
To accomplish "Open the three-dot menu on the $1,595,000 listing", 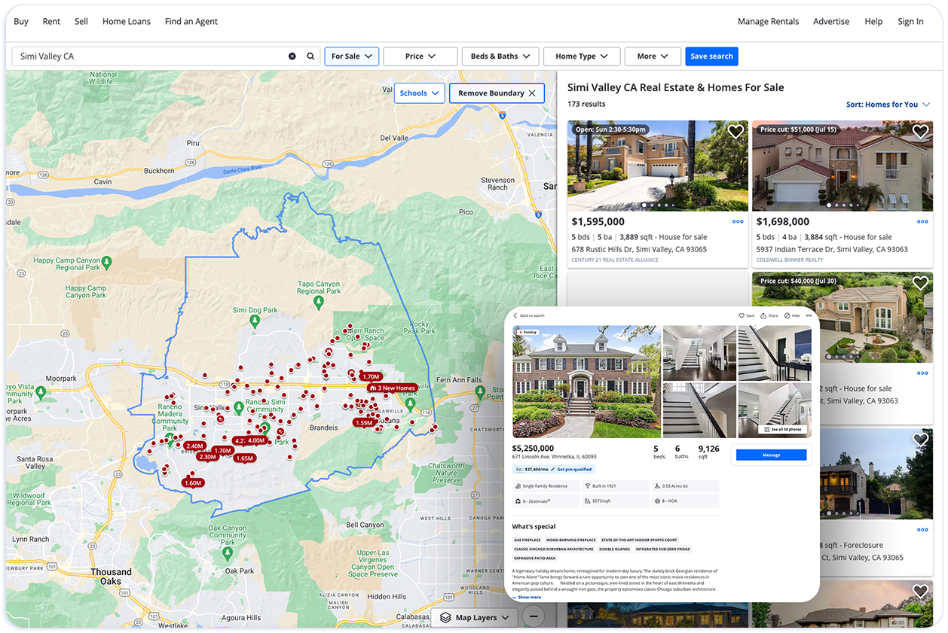I will (x=738, y=221).
